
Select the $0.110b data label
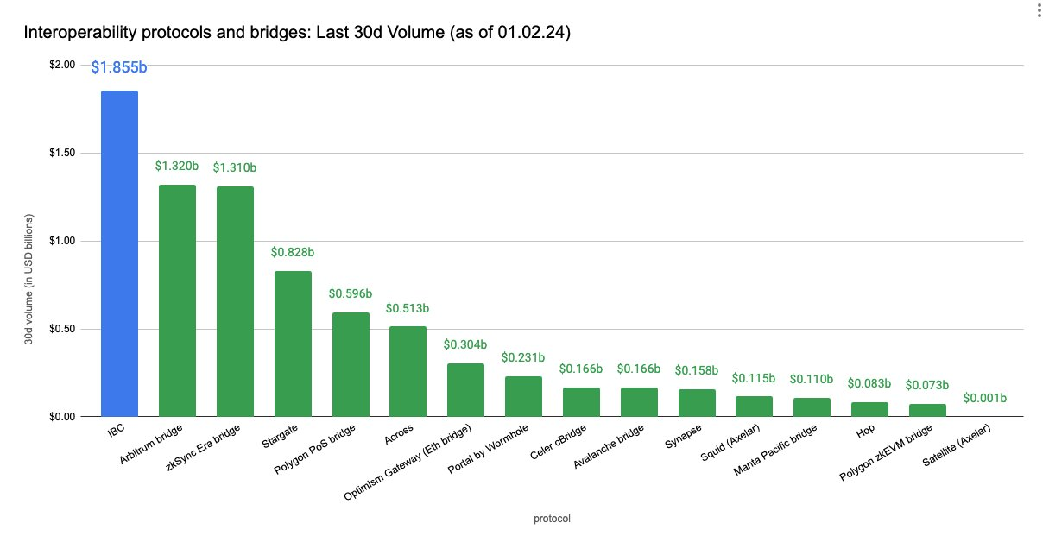[x=812, y=379]
